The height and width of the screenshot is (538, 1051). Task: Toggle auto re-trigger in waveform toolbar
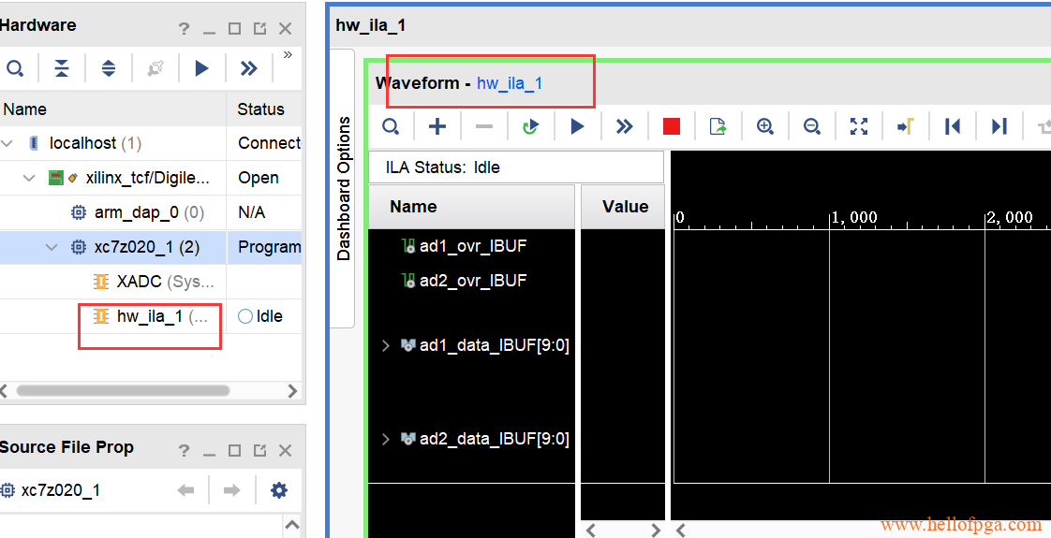click(x=530, y=126)
